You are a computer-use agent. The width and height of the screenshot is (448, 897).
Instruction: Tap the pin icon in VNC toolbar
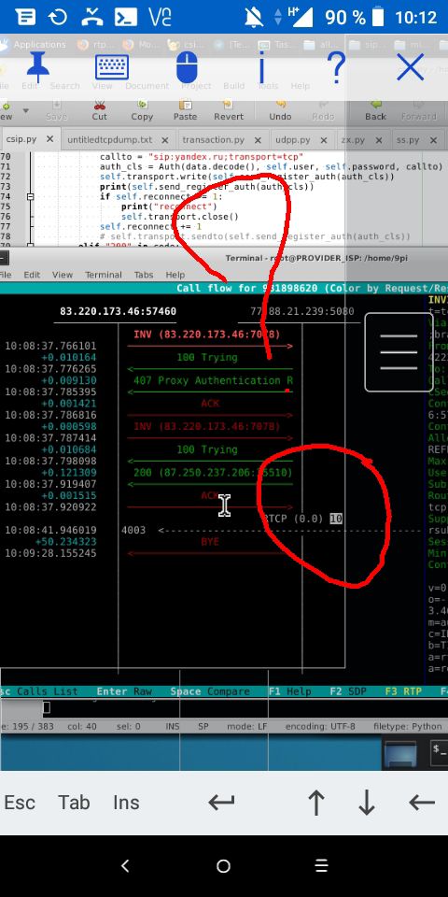click(38, 67)
